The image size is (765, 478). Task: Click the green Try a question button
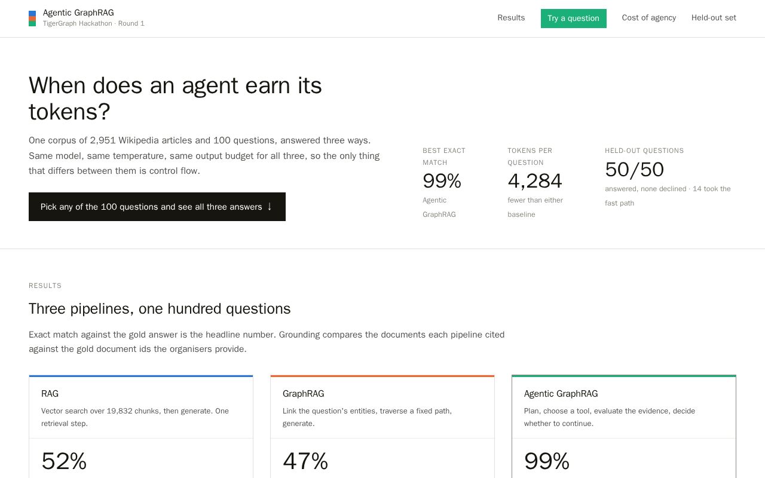point(574,19)
